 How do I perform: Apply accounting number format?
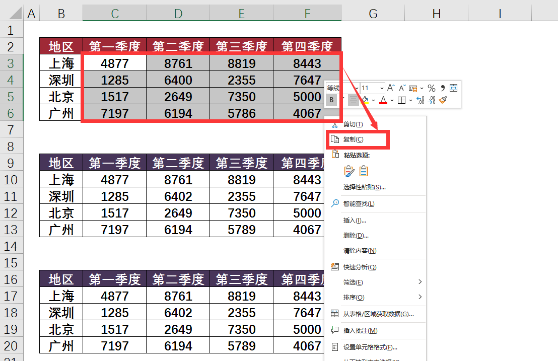point(413,88)
